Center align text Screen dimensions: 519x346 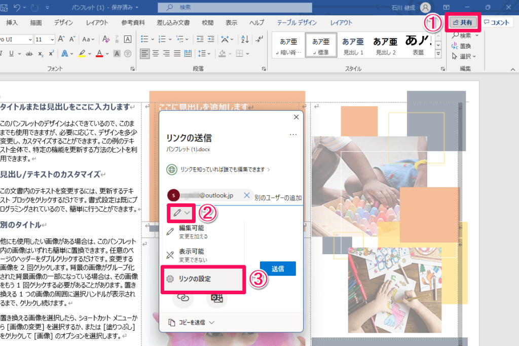click(156, 53)
